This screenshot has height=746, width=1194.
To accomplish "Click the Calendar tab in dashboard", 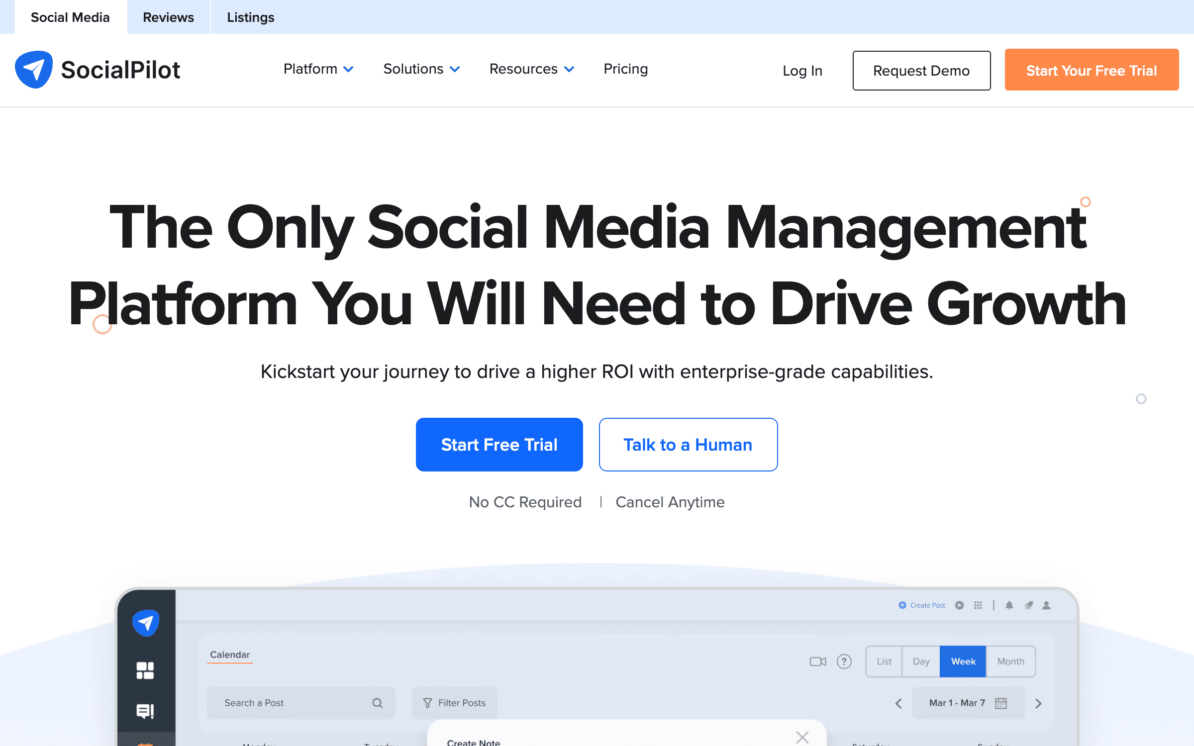I will (x=230, y=655).
